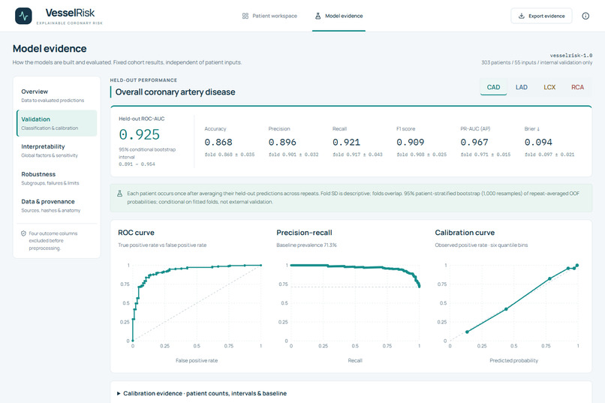Click the Precision value 0.896
This screenshot has height=403, width=605.
[282, 143]
